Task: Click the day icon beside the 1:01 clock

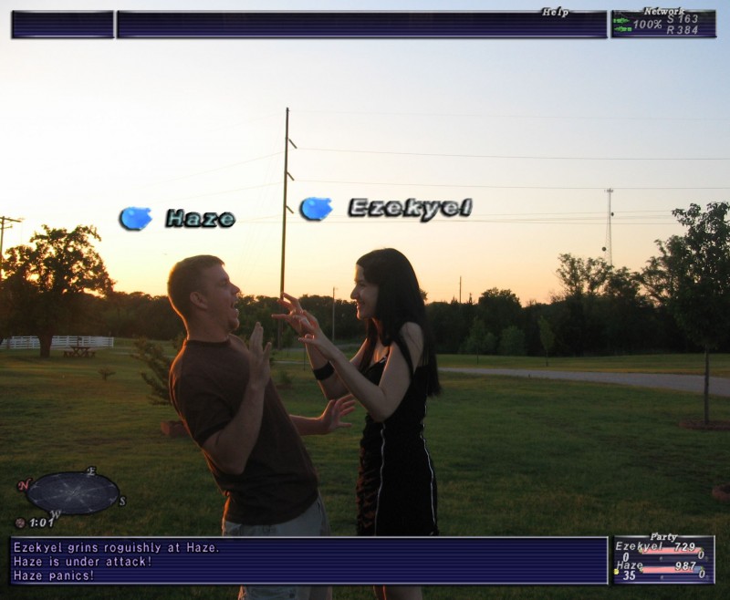Action: (20, 522)
